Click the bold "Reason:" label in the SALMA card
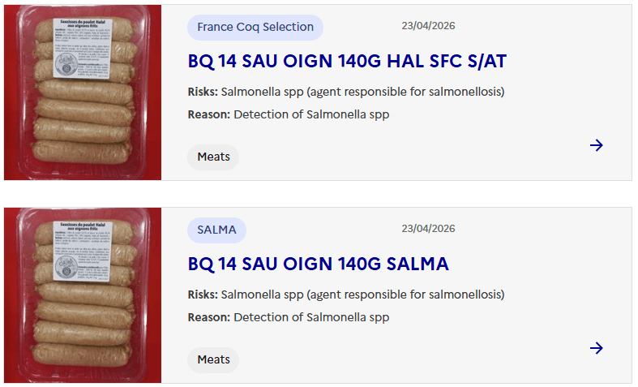Screen dimensions: 638x387 (209, 317)
